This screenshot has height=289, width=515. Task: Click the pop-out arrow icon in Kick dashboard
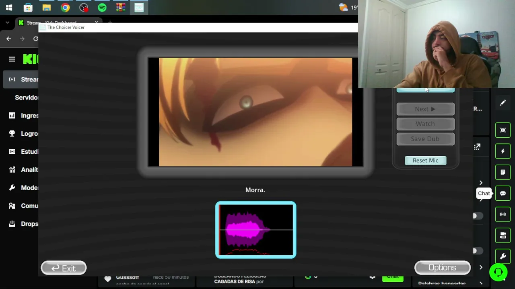(477, 147)
